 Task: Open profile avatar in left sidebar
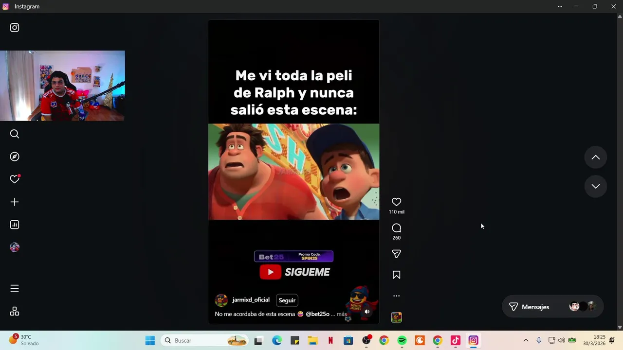tap(15, 247)
